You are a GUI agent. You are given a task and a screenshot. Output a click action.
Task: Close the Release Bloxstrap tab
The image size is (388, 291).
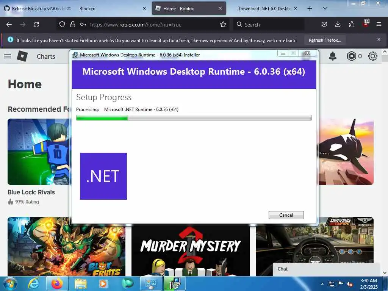tap(69, 9)
